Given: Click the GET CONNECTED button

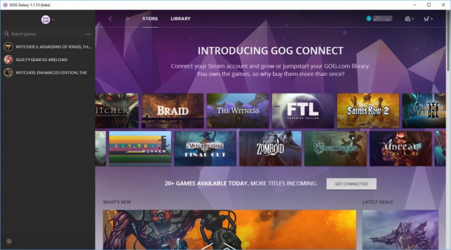Looking at the screenshot, I should [351, 183].
